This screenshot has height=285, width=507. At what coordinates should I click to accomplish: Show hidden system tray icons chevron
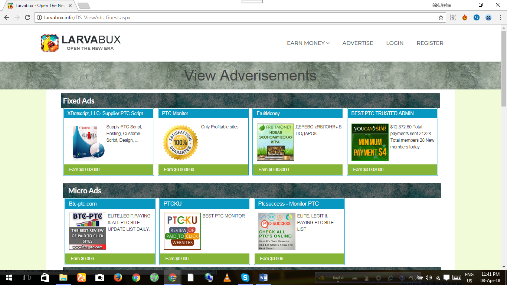(x=411, y=278)
